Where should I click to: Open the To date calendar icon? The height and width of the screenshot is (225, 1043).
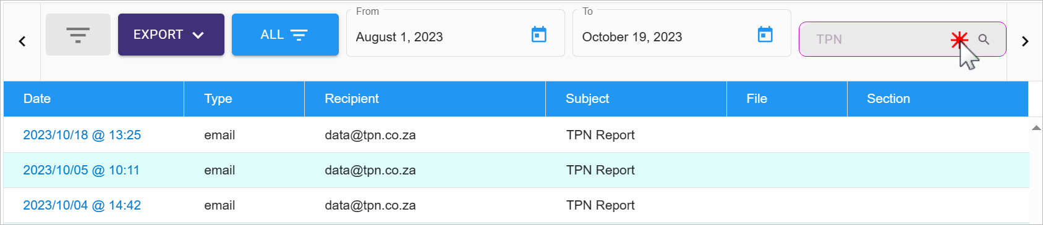[765, 35]
